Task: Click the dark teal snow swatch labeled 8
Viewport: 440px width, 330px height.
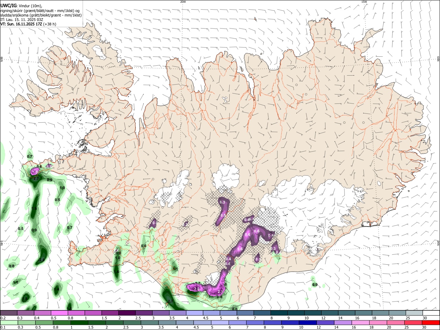Action: pos(279,313)
